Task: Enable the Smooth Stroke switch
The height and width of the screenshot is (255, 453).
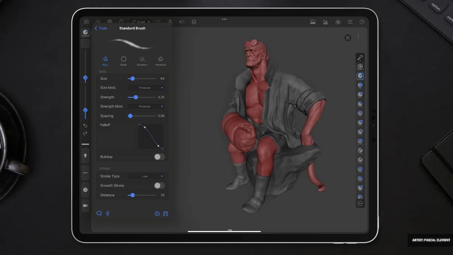Action: [159, 186]
